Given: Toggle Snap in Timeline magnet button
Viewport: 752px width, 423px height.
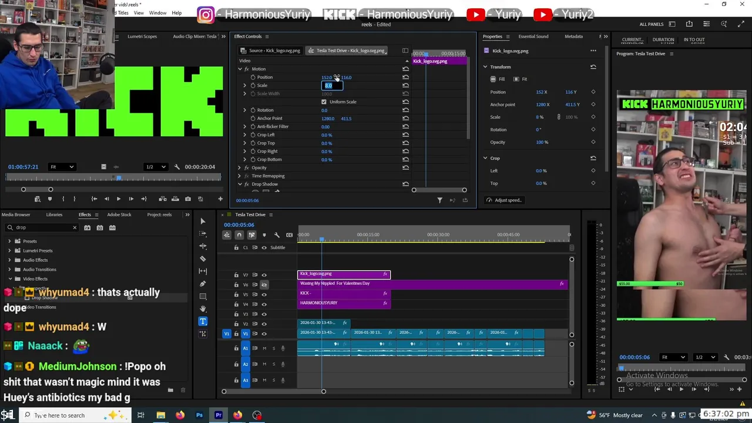Looking at the screenshot, I should click(239, 235).
